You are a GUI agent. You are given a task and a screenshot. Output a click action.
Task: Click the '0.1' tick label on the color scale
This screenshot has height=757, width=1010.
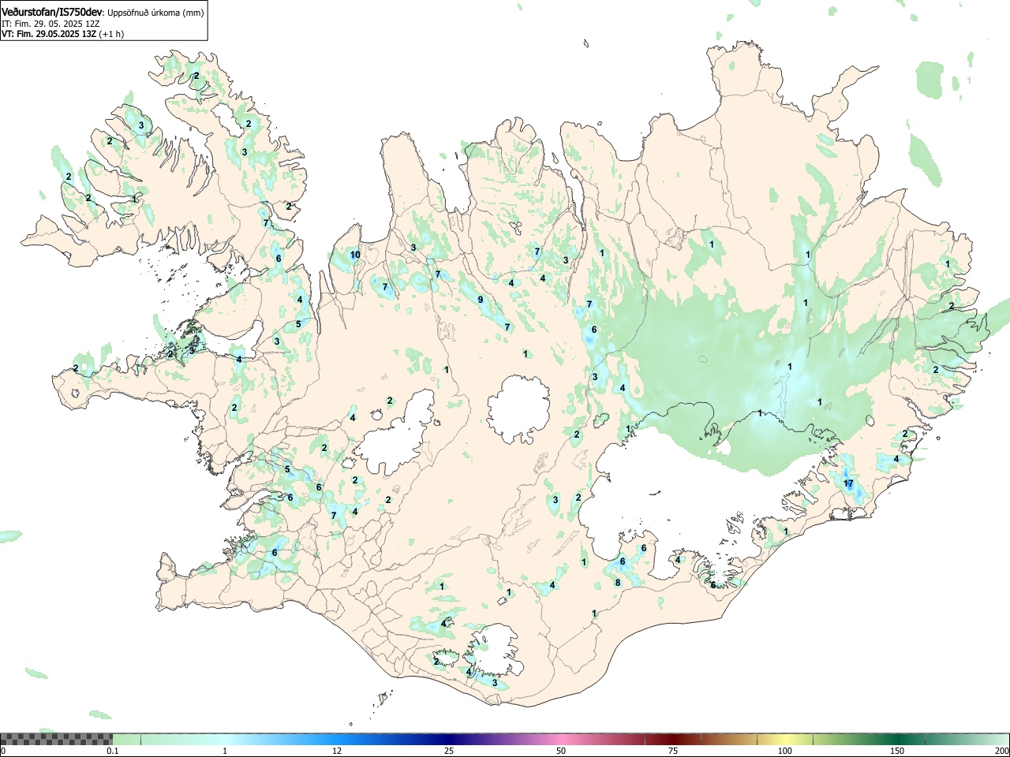(113, 751)
